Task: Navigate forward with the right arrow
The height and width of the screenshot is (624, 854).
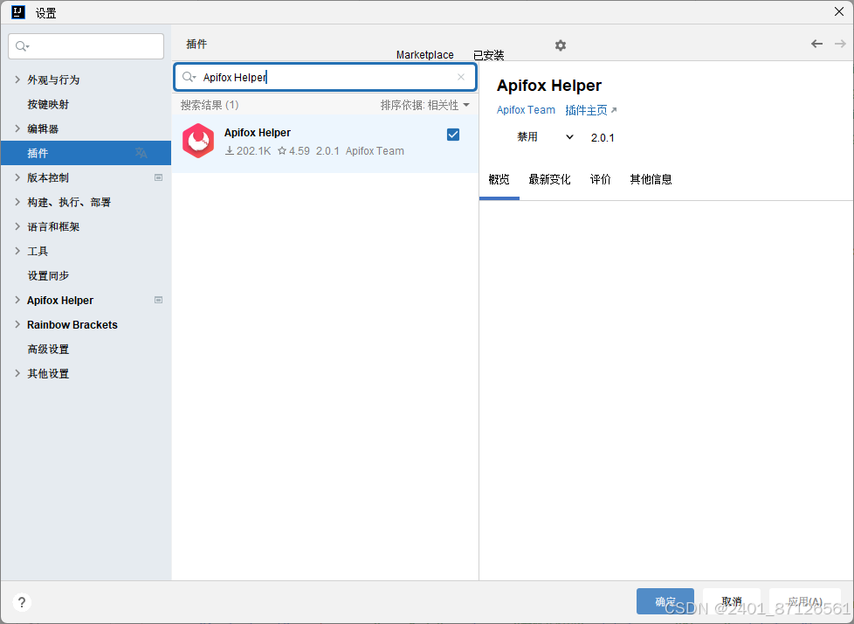Action: click(x=840, y=44)
